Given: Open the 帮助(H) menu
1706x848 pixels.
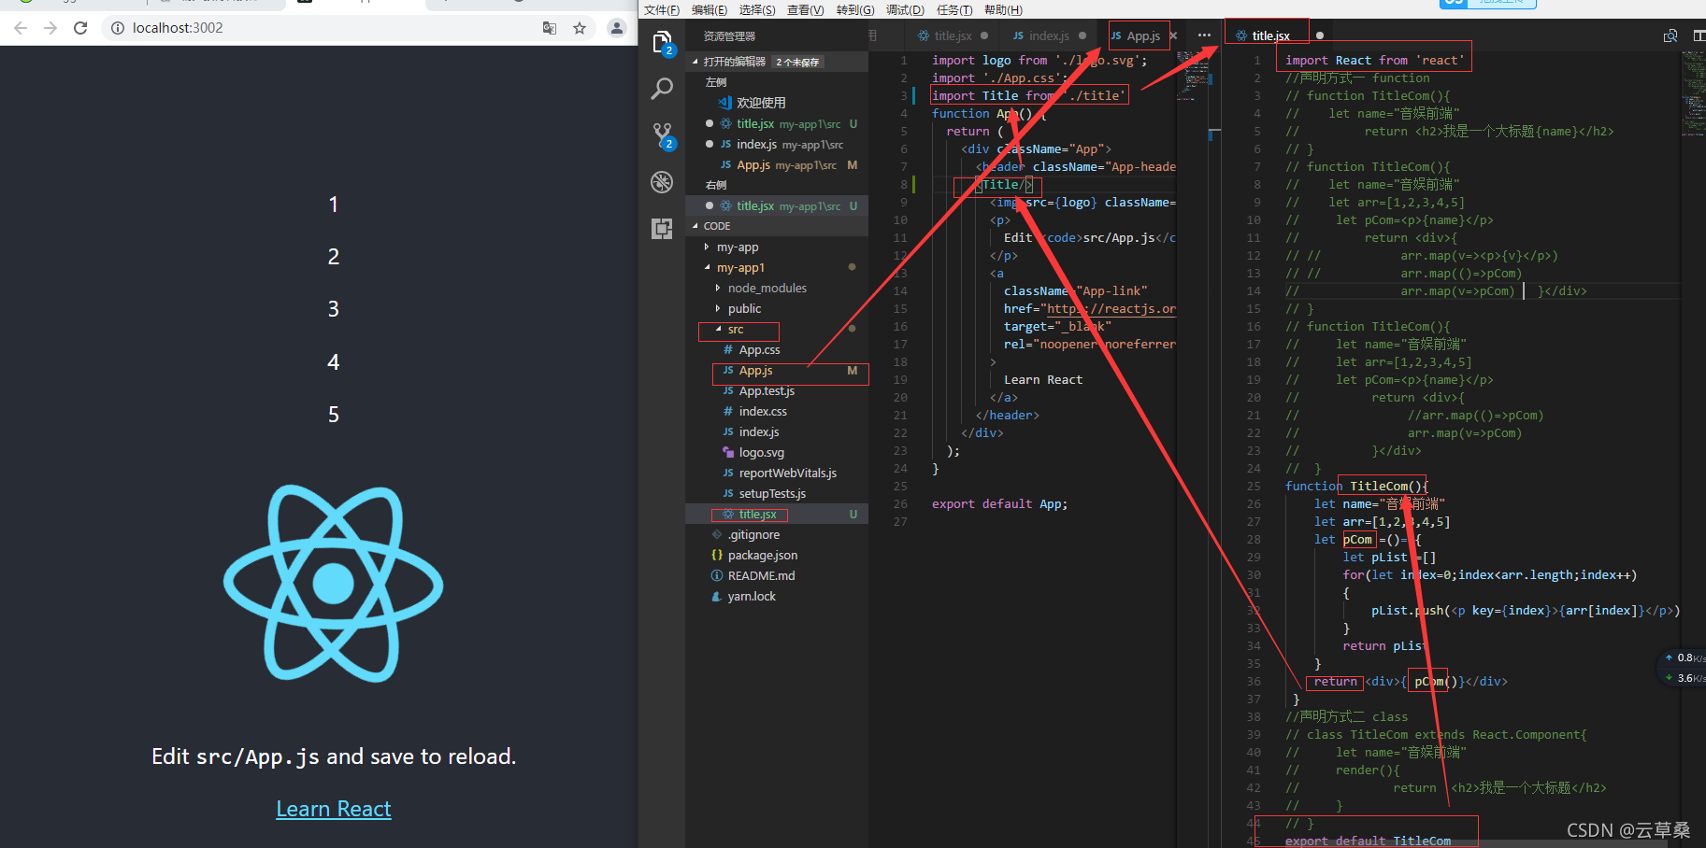Looking at the screenshot, I should (1003, 10).
